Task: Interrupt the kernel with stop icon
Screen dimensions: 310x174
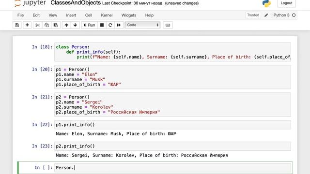Action: point(102,25)
